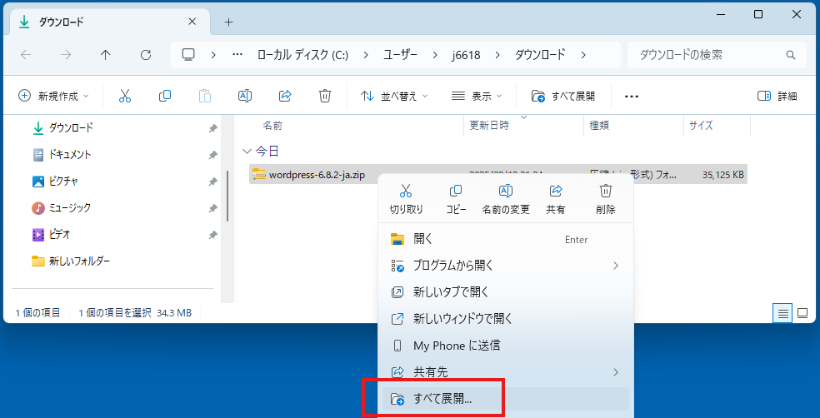Open the toolbar more options (...) button
This screenshot has width=820, height=418.
click(632, 96)
